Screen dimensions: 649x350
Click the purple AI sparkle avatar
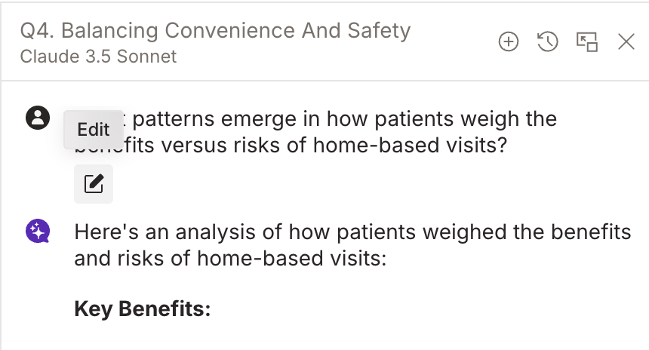(x=38, y=231)
